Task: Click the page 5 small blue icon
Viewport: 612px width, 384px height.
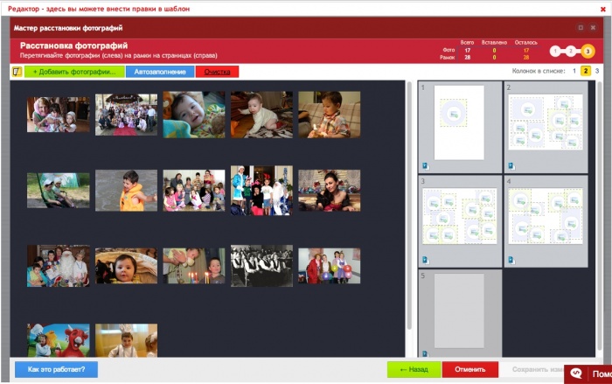Action: [425, 354]
